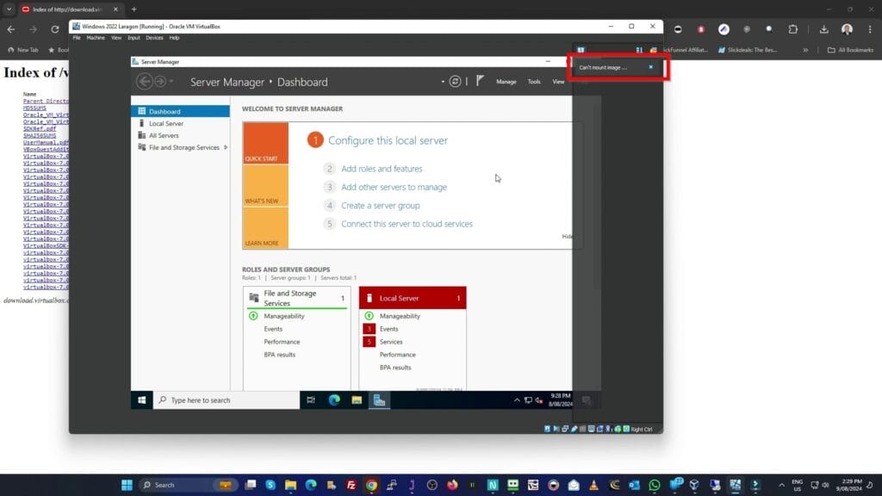Open Server Manager from the guest taskbar

coord(379,400)
